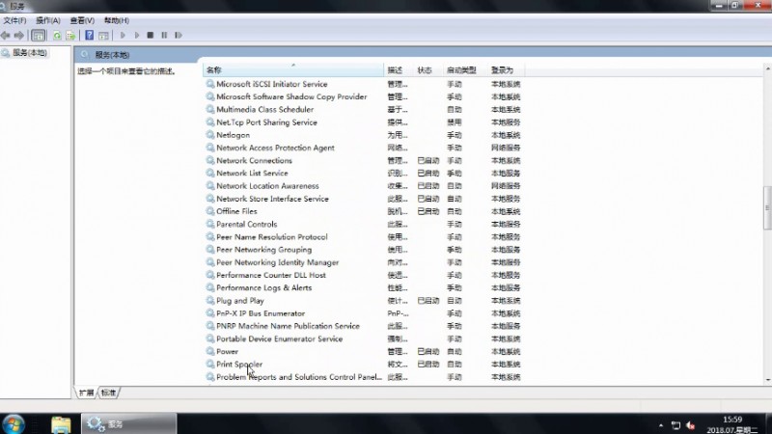
Task: Select the Network Location Awareness service name
Action: (267, 186)
